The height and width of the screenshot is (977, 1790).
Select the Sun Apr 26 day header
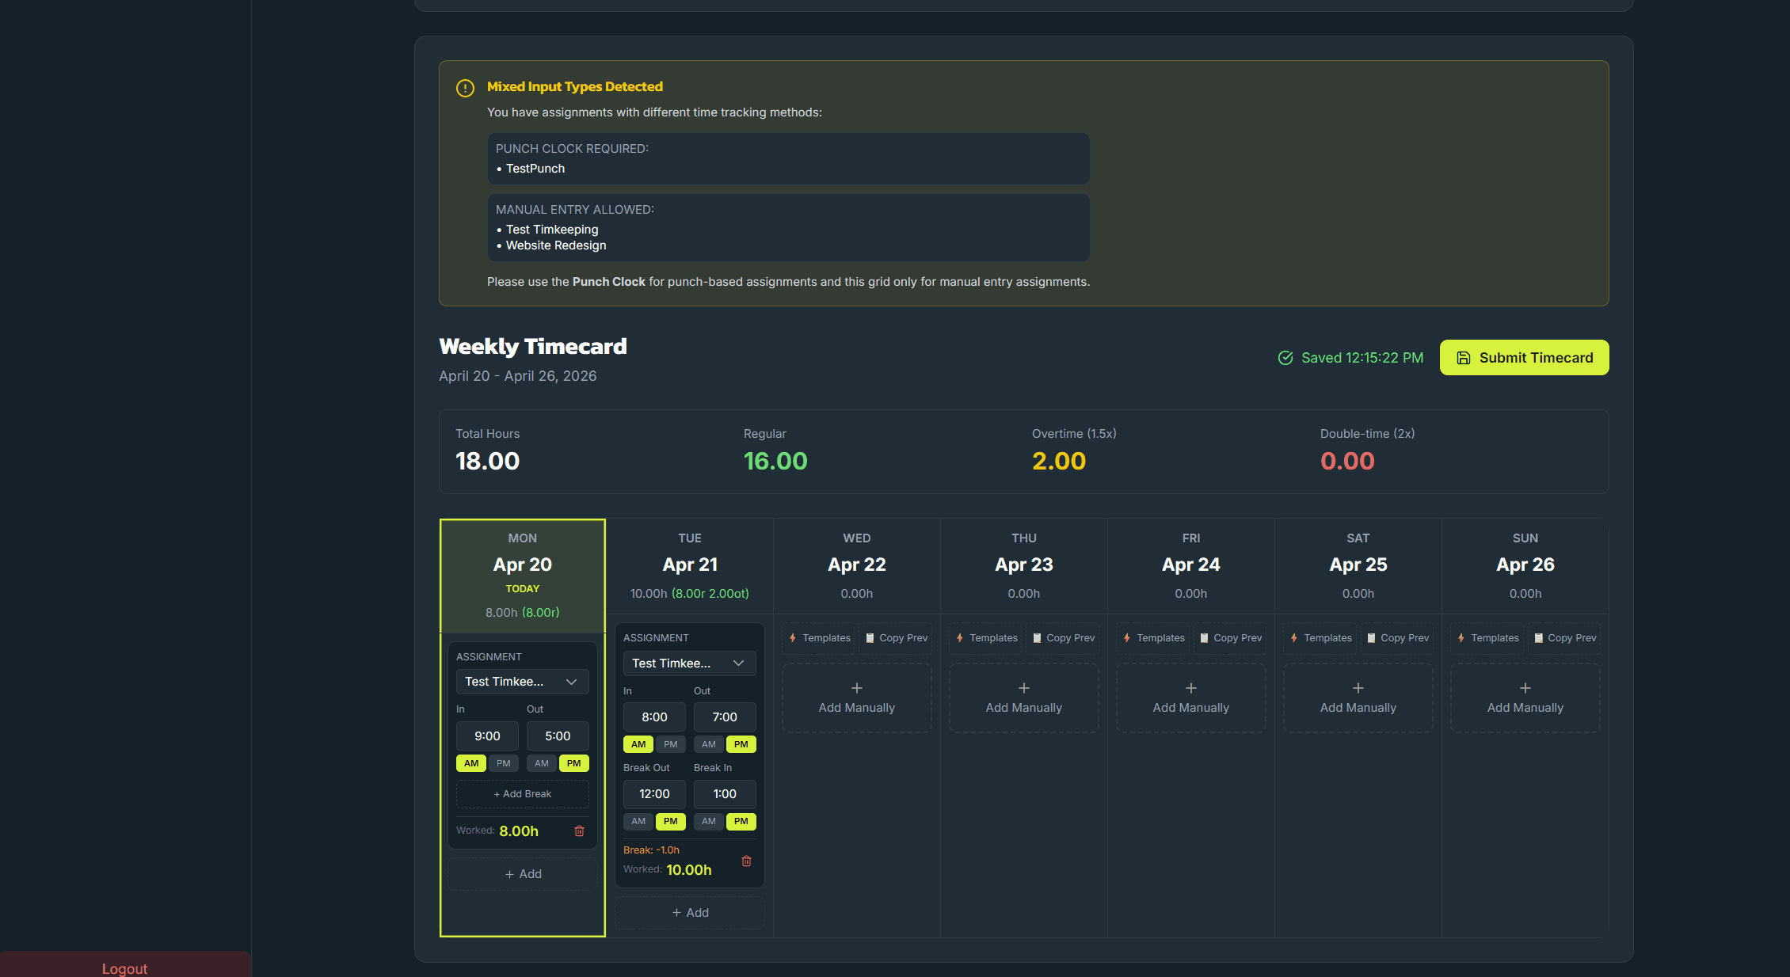click(x=1525, y=566)
